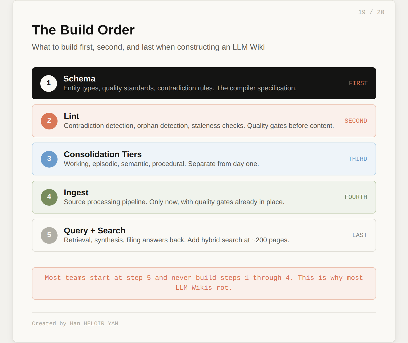Click the FOURTH label
Viewport: 408px width, 343px height.
coord(356,197)
